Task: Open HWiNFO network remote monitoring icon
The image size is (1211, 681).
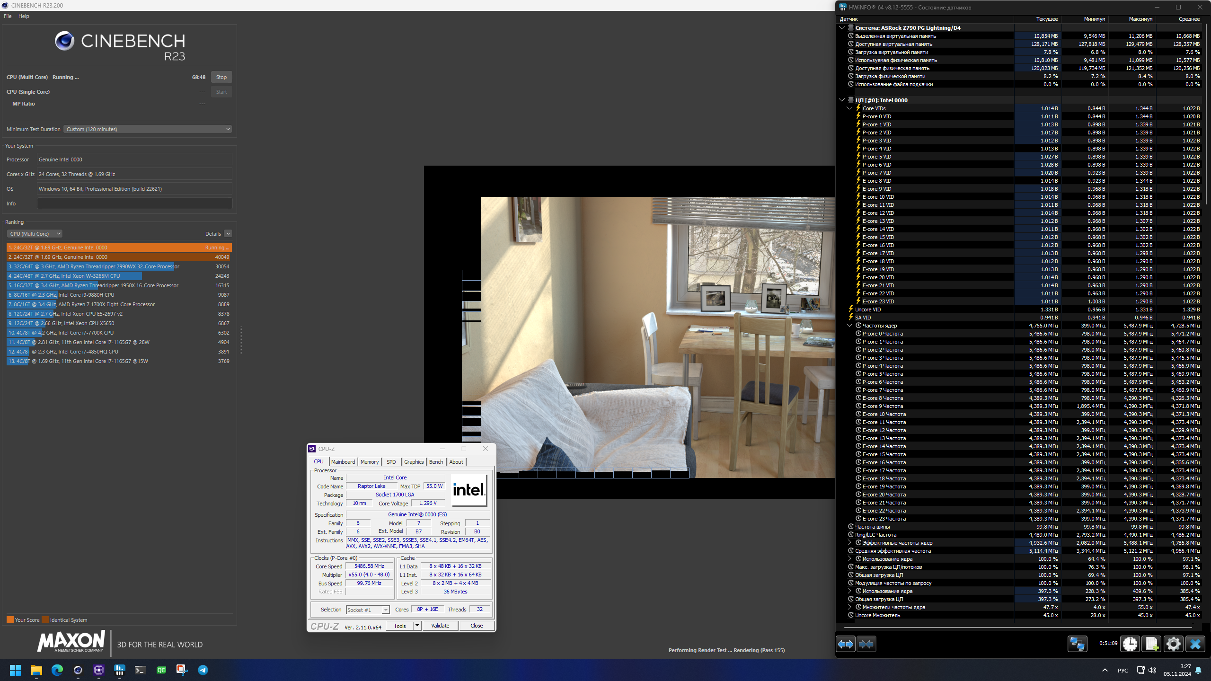Action: (1077, 644)
